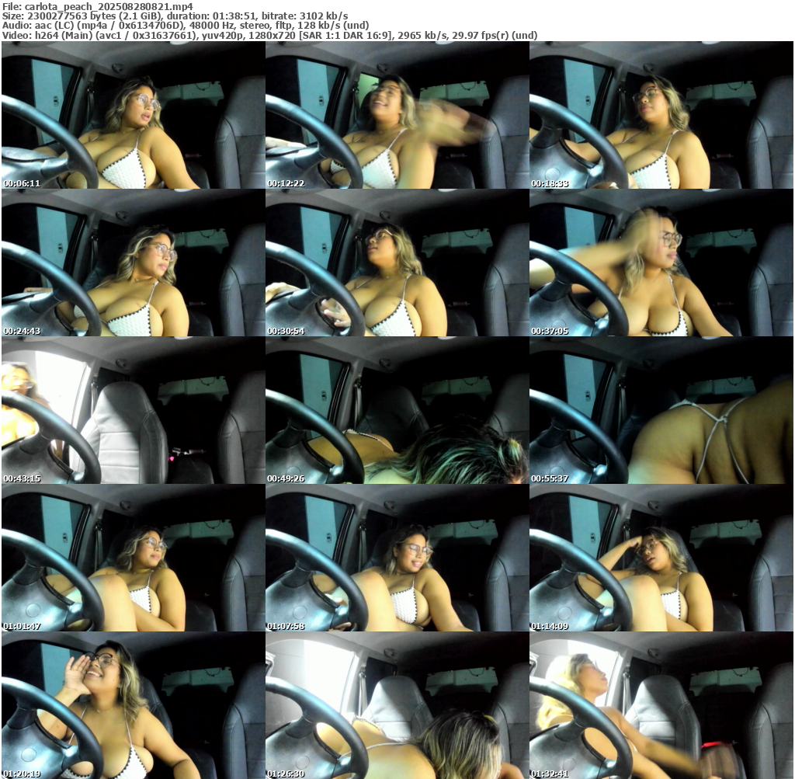Pick the thumbnail marked 01:14:09
Viewport: 795px width, 779px height.
pyautogui.click(x=661, y=558)
